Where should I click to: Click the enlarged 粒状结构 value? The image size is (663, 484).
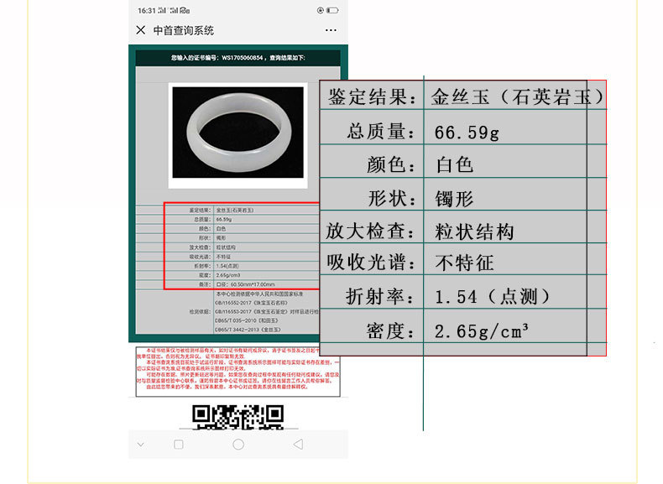click(x=474, y=232)
